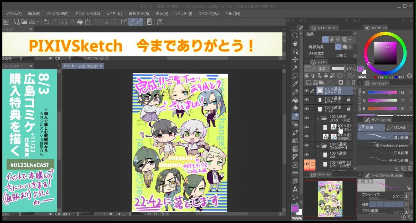The image size is (416, 223).
Task: Click the Clear/delete spinner icon in command bar
Action: pyautogui.click(x=64, y=22)
